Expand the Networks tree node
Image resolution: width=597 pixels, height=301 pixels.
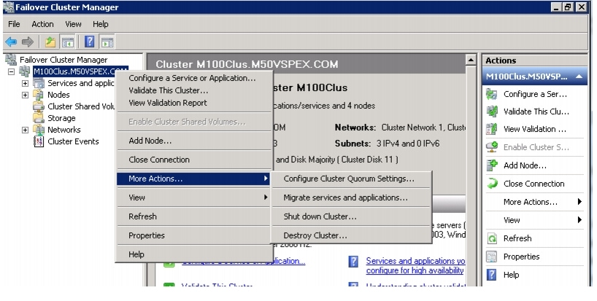coord(25,130)
